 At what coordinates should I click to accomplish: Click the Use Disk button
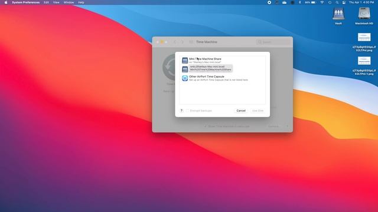[x=258, y=111]
